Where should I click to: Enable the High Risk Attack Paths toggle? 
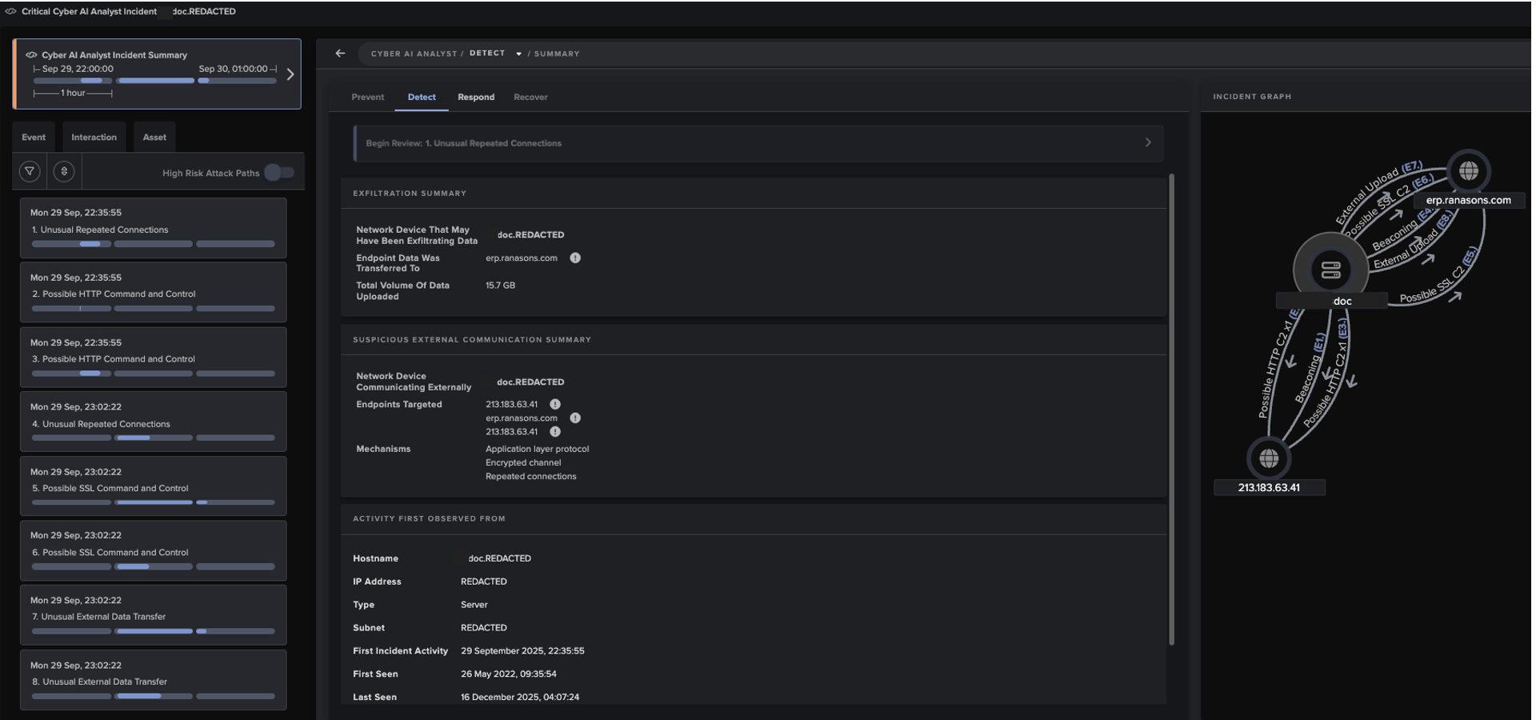pyautogui.click(x=280, y=171)
